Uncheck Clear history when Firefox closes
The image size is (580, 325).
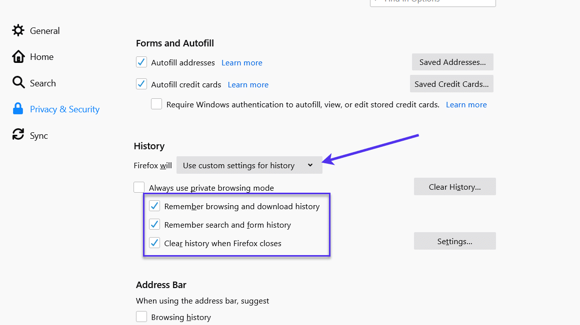(154, 243)
